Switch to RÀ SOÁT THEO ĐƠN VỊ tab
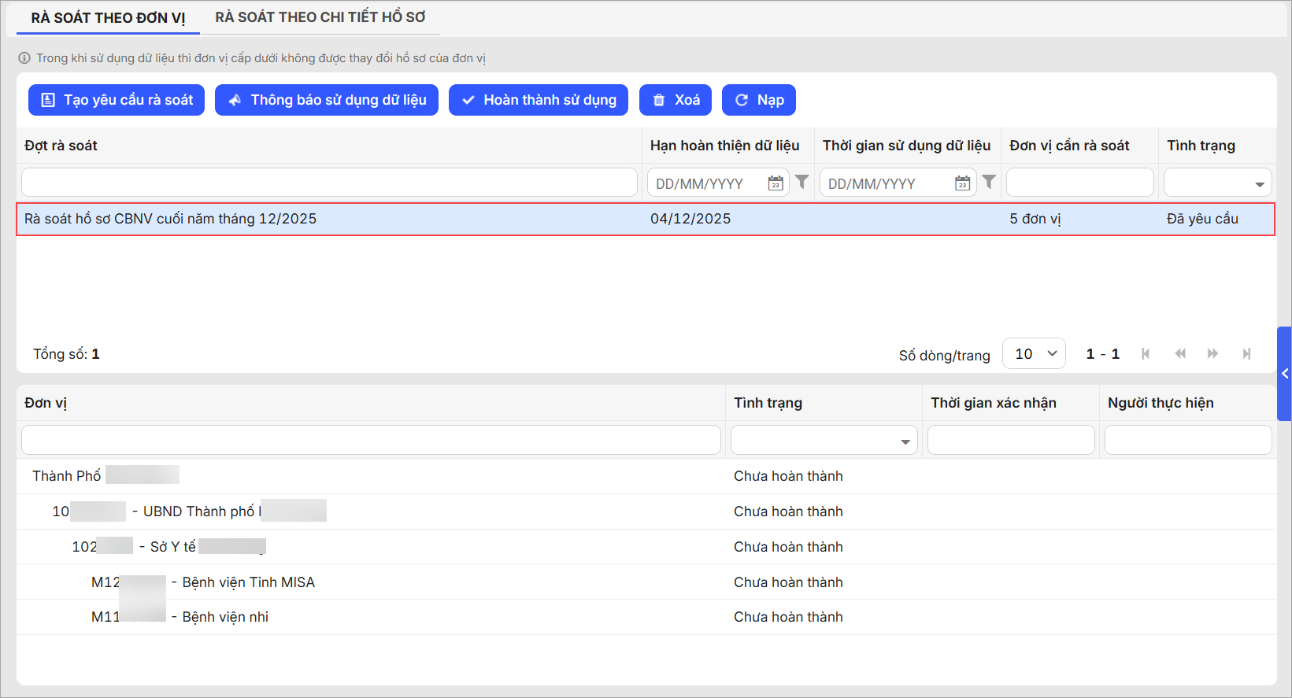 pos(108,17)
